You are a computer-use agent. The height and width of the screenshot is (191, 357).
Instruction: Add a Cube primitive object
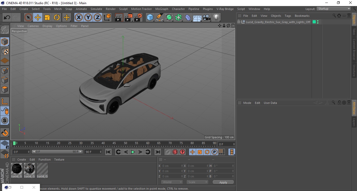[x=150, y=18]
